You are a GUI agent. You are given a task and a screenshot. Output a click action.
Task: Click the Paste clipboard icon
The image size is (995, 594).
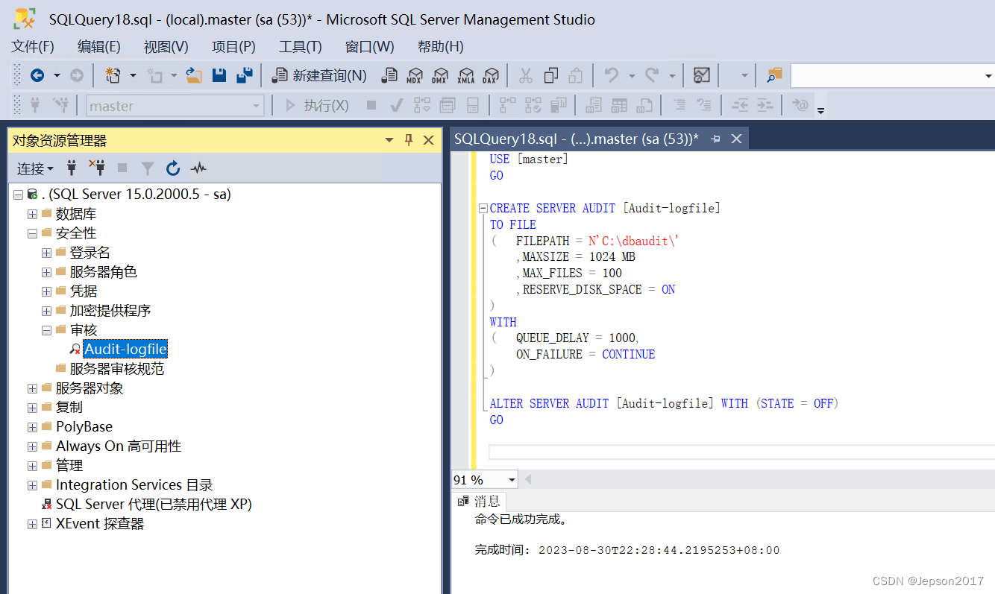point(576,75)
